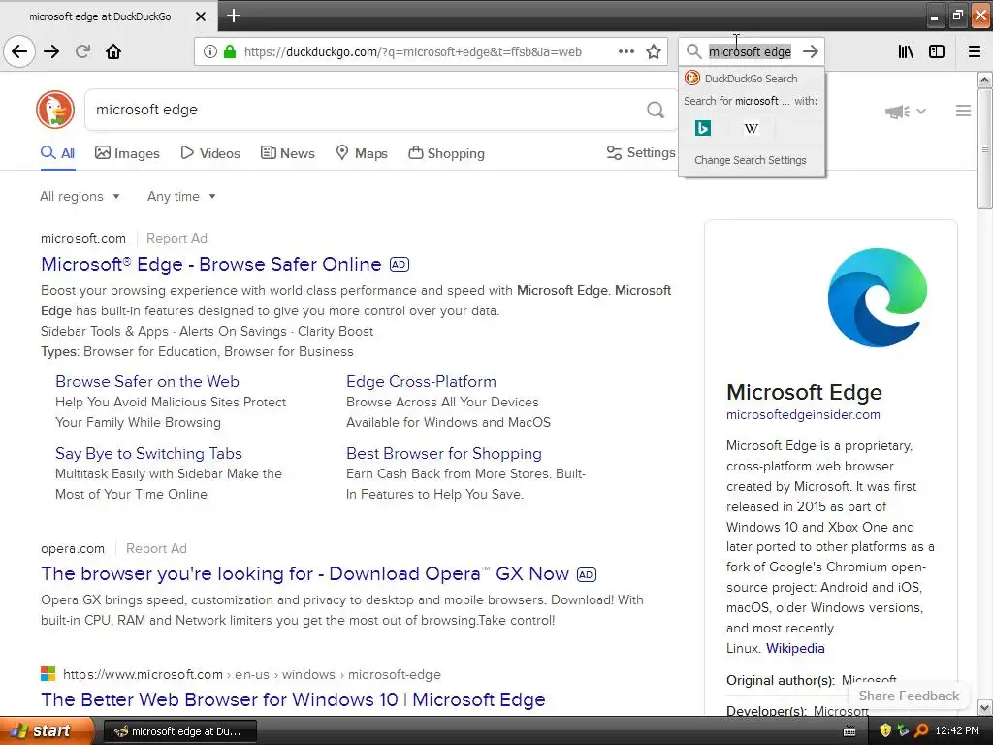Open Download Opera GX Now ad

click(305, 574)
